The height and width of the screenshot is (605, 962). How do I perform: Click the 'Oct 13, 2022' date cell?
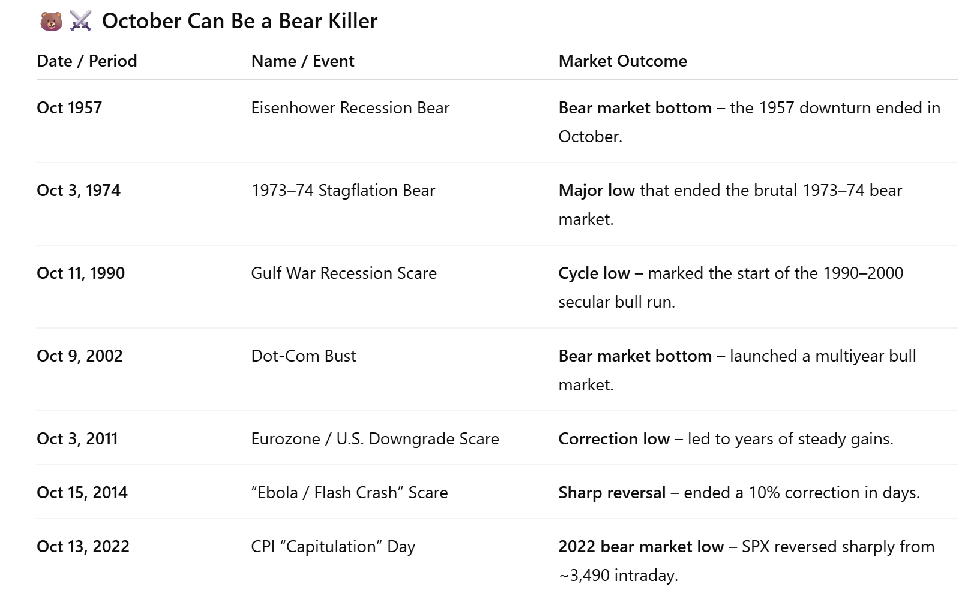83,546
